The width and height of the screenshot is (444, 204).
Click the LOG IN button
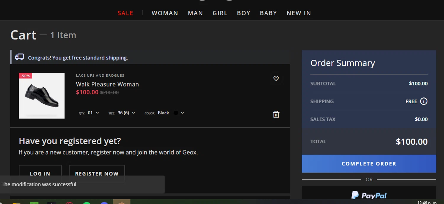point(40,174)
